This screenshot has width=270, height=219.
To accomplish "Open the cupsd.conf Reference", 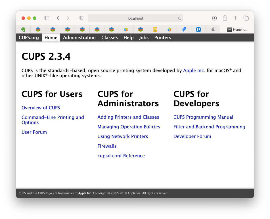I will pos(121,156).
